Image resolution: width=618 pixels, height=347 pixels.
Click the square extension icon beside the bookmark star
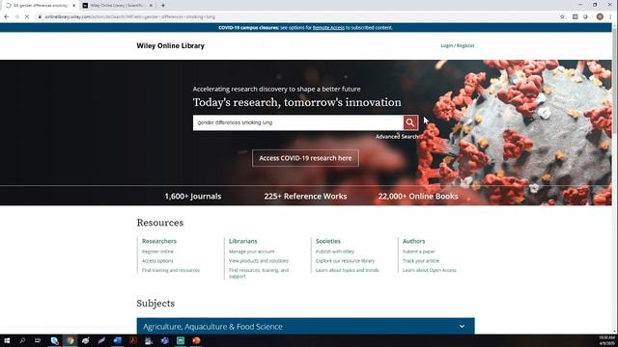click(x=576, y=17)
